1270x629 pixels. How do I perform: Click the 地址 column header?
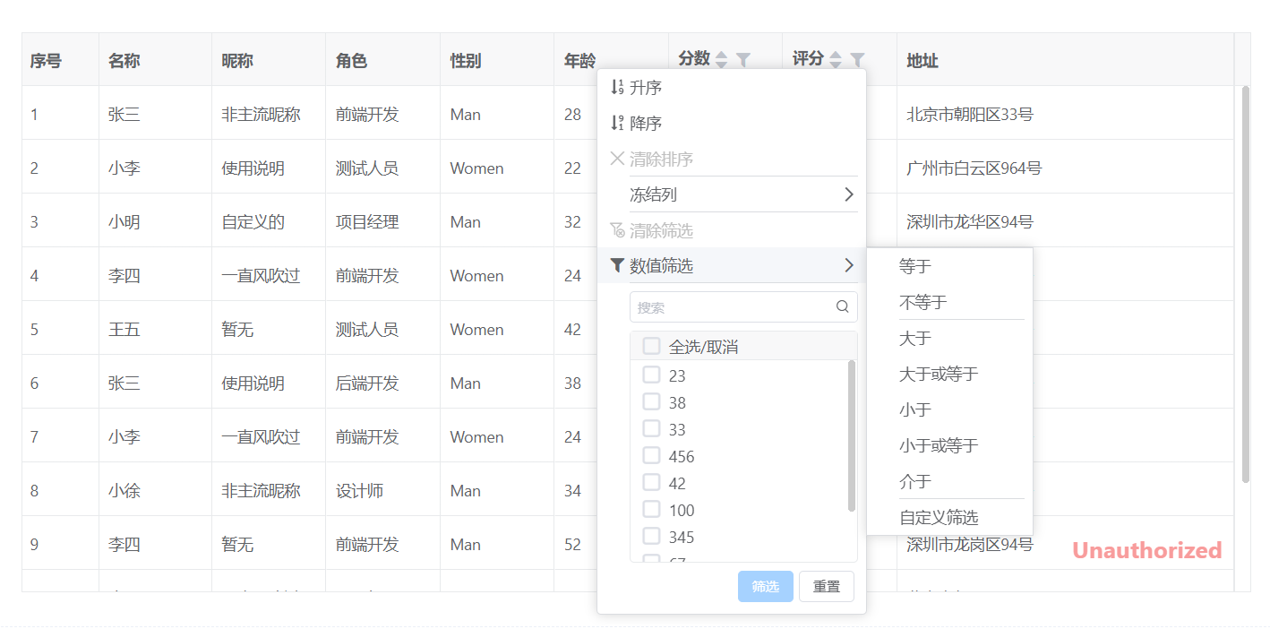click(1065, 60)
